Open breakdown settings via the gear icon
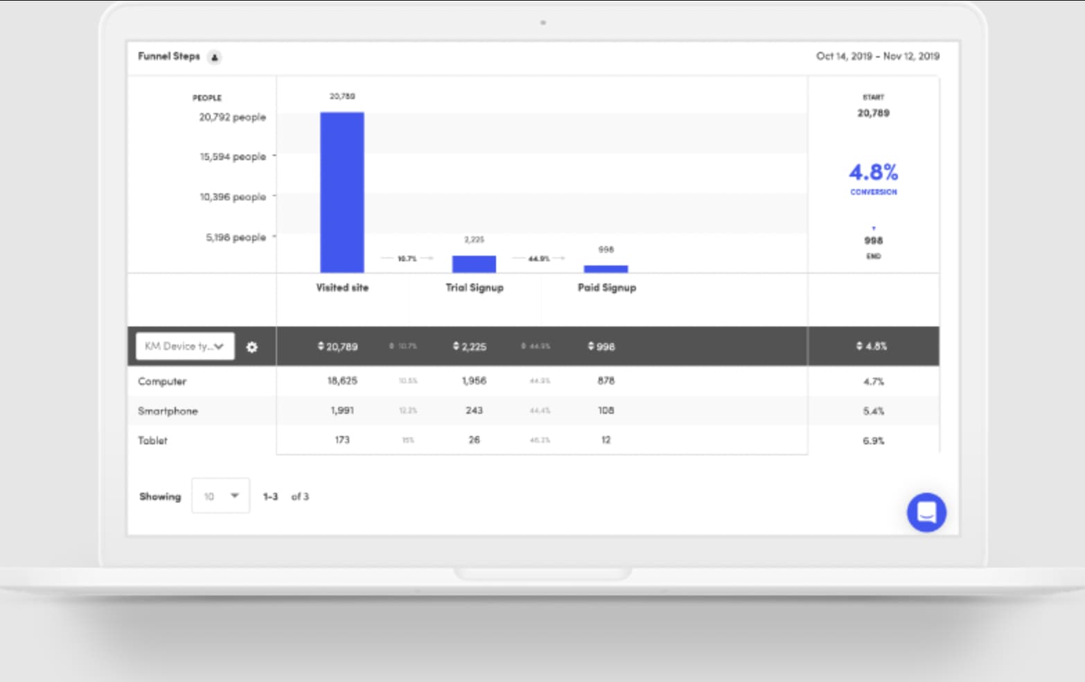The image size is (1085, 682). 253,347
